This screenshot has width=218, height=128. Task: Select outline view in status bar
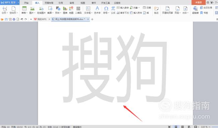pos(182,127)
